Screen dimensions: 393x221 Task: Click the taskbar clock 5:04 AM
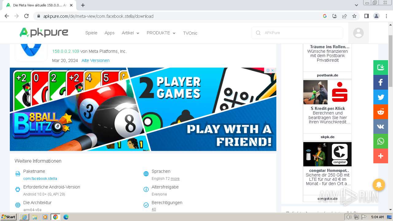click(x=377, y=217)
